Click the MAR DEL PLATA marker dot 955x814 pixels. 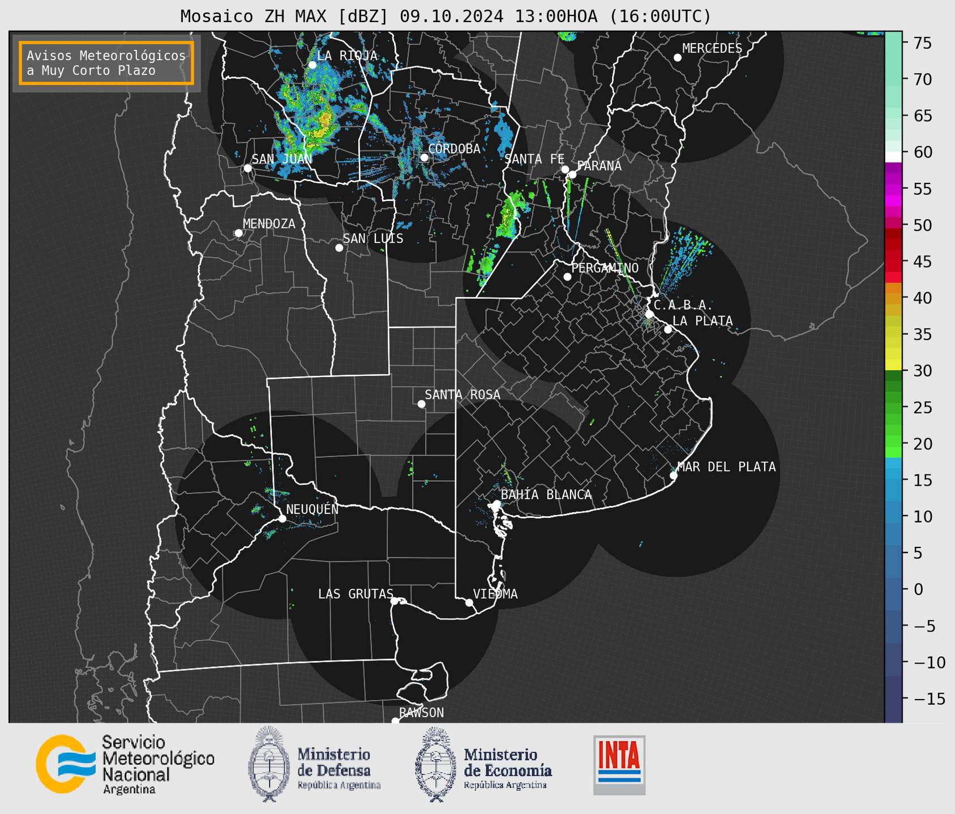[x=673, y=475]
